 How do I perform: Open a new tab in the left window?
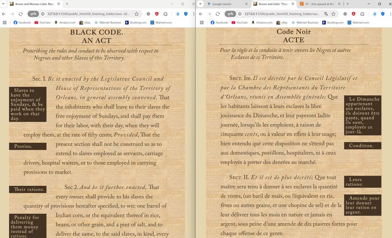coord(67,4)
